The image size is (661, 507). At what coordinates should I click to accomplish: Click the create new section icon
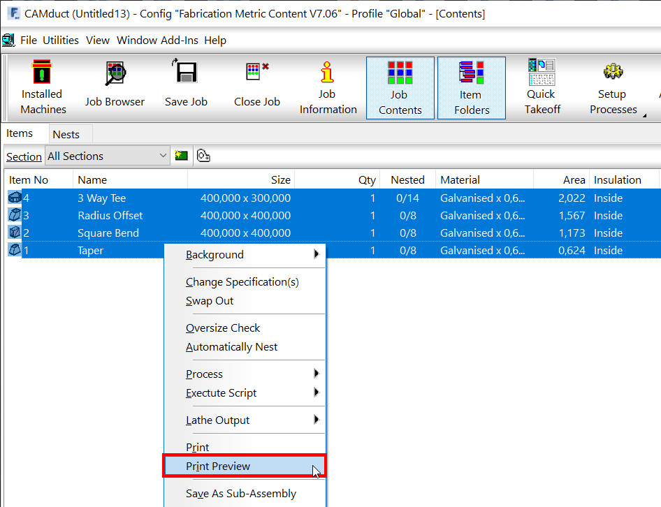click(181, 156)
